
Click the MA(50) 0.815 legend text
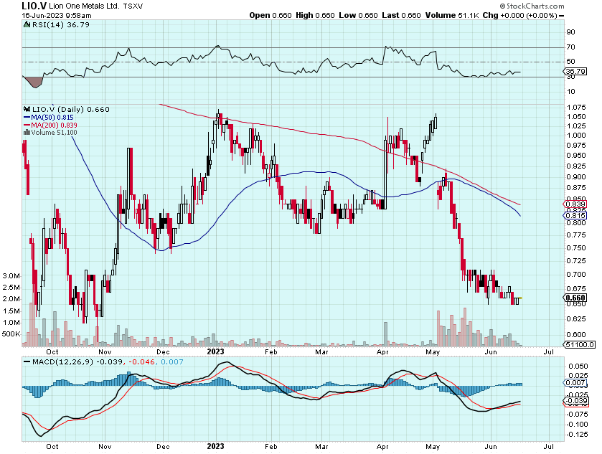[52, 118]
